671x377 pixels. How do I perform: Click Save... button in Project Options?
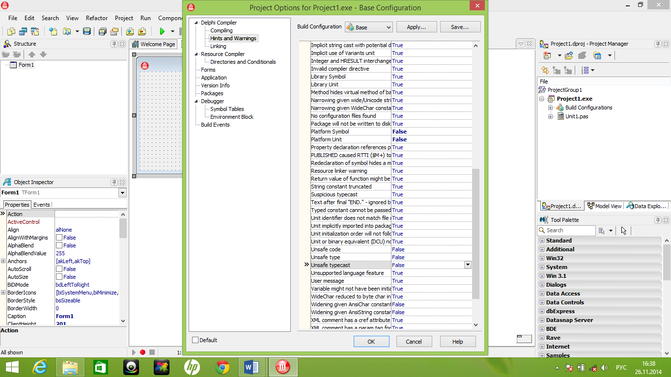(x=460, y=27)
